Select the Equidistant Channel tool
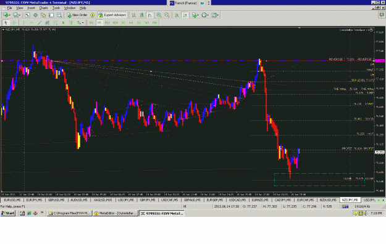Screen dimensions: 386x244 48,23
